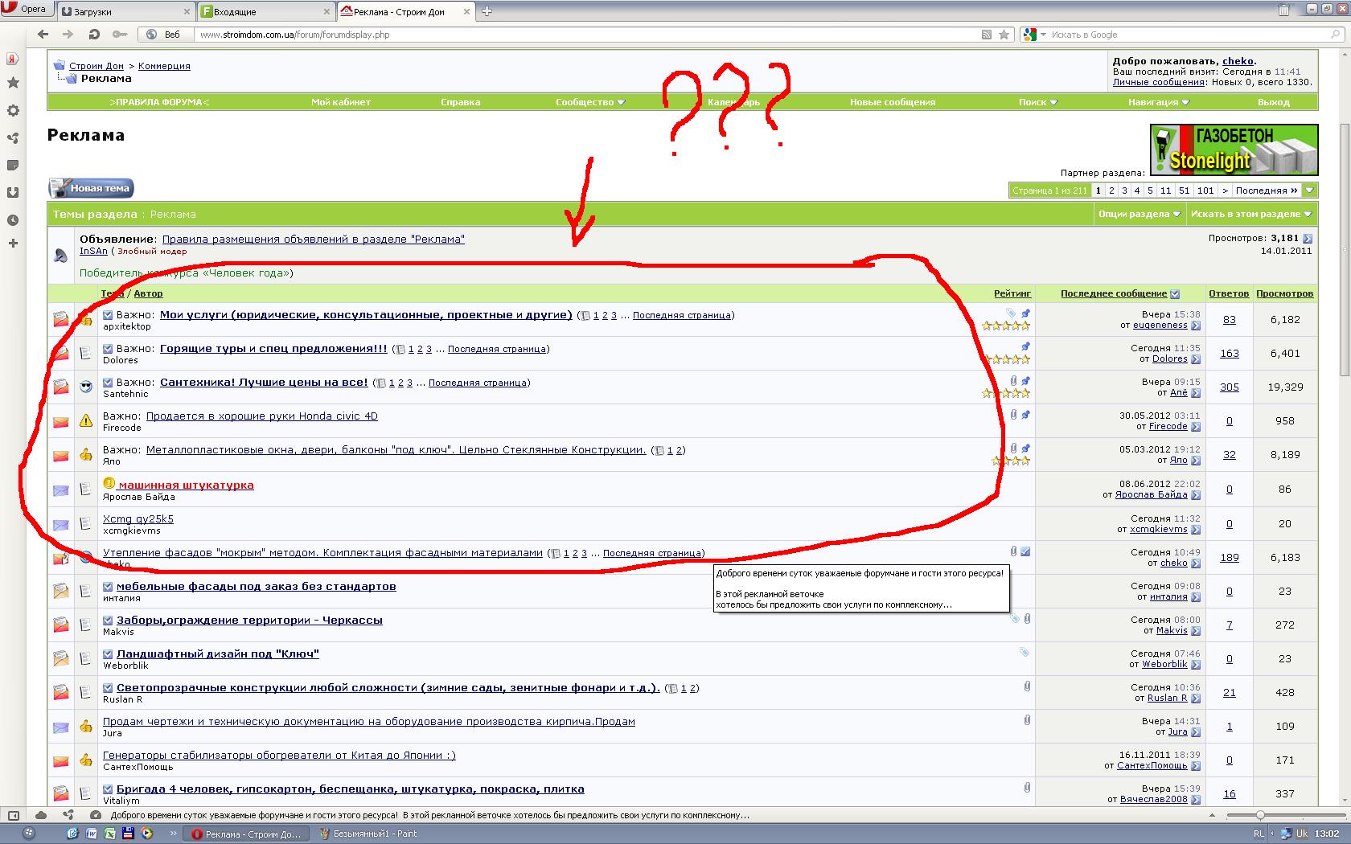Open the Downloads panel icon in sidebar

coord(13,192)
